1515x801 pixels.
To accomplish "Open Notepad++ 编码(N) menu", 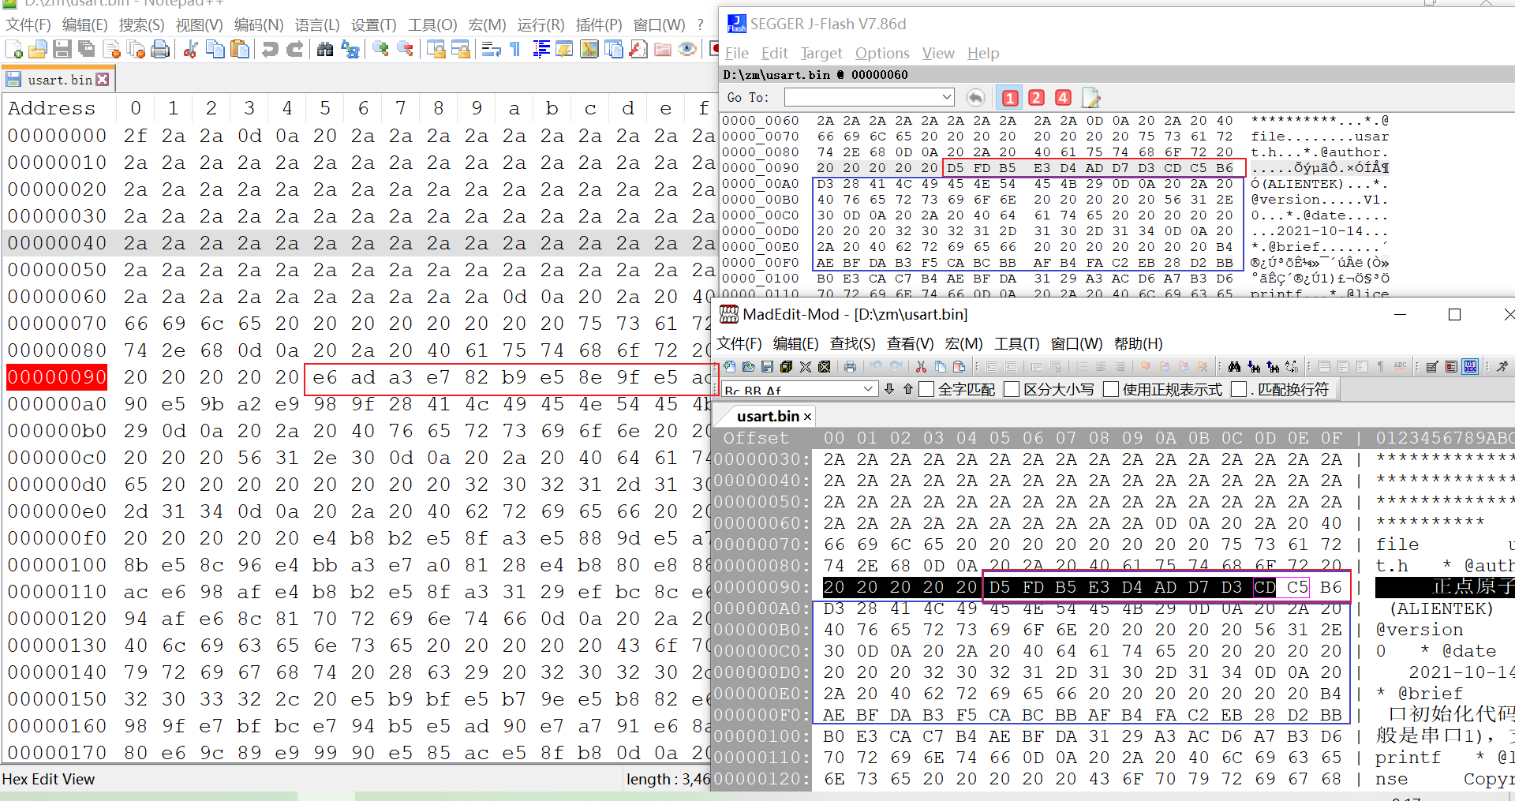I will tap(259, 25).
